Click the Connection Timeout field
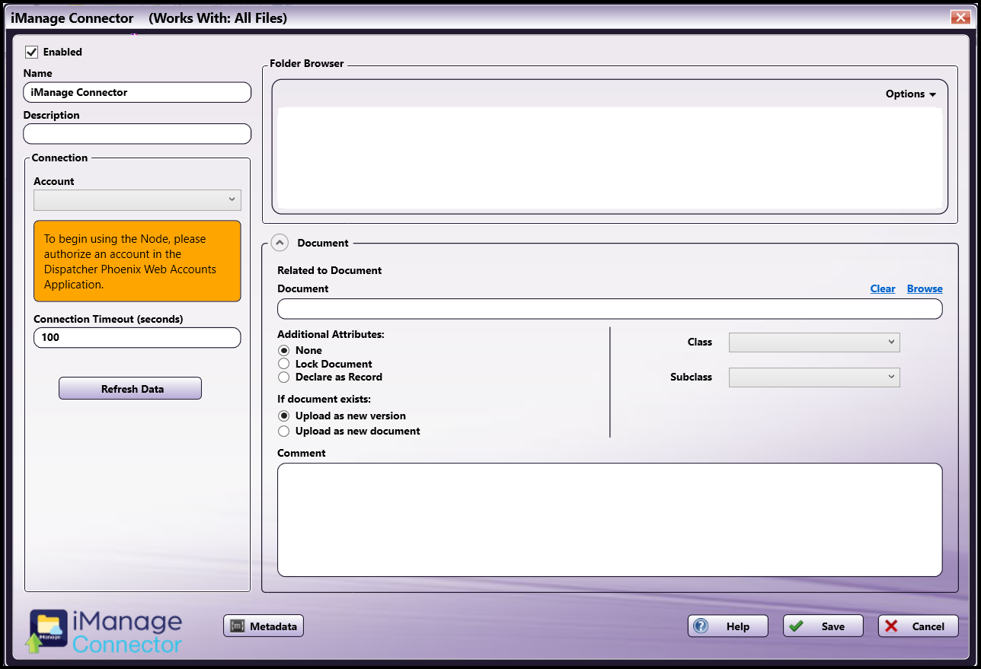 [137, 337]
